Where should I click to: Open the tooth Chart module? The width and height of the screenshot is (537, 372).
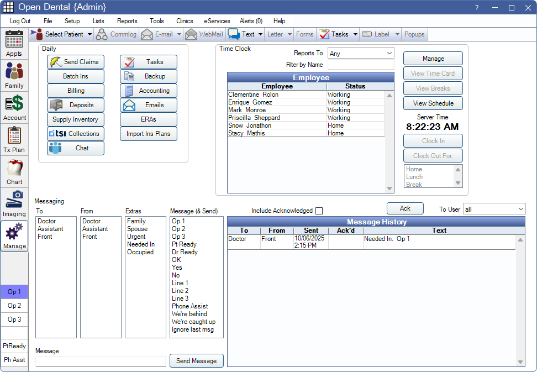(x=14, y=171)
